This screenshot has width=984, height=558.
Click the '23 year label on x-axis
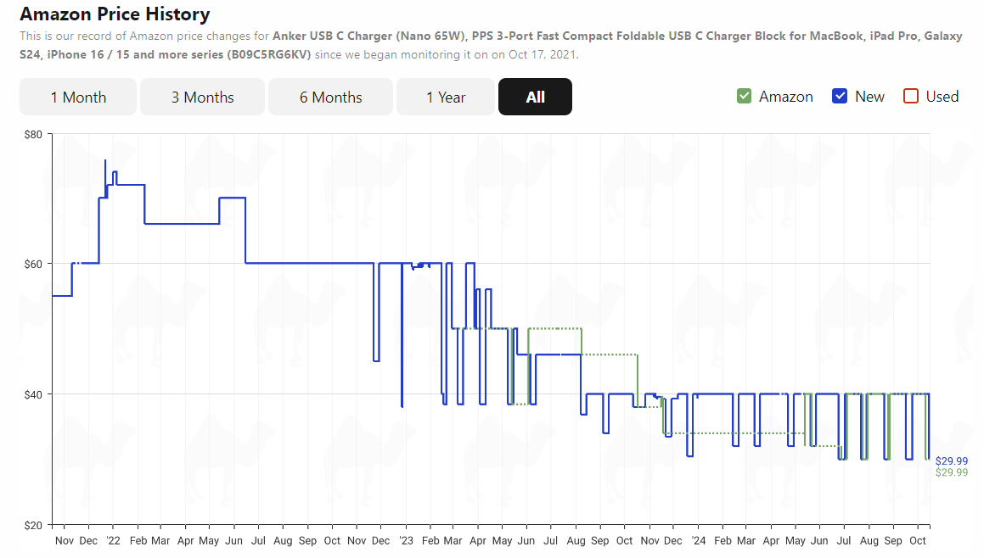(406, 541)
